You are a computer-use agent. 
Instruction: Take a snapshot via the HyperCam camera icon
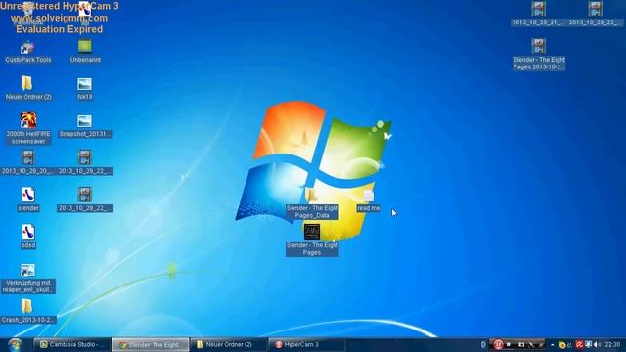521,344
